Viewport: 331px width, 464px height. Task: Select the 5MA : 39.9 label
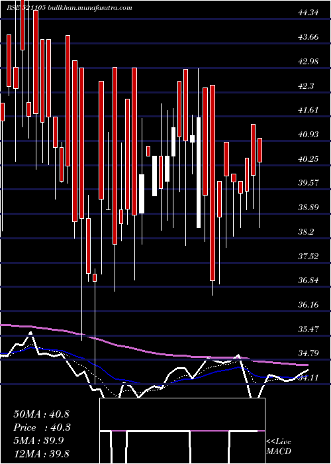tap(41, 441)
